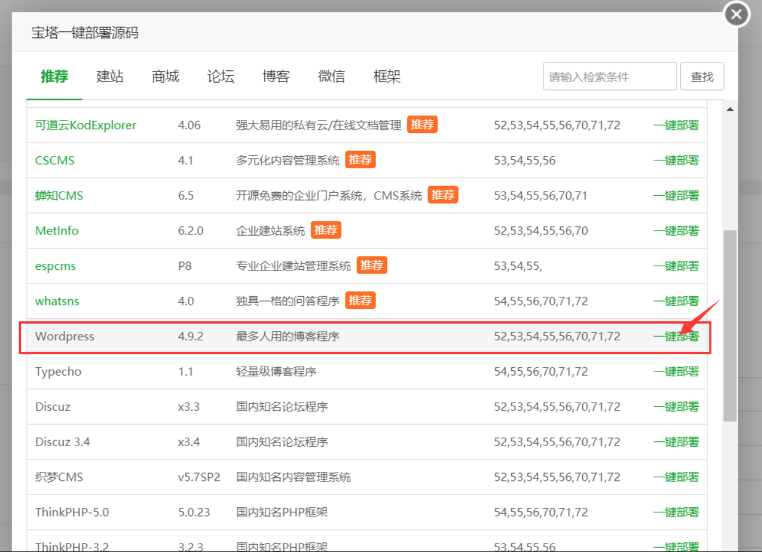The image size is (762, 552).
Task: Click the 推荐 badge in the CSCMS row
Action: 360,160
